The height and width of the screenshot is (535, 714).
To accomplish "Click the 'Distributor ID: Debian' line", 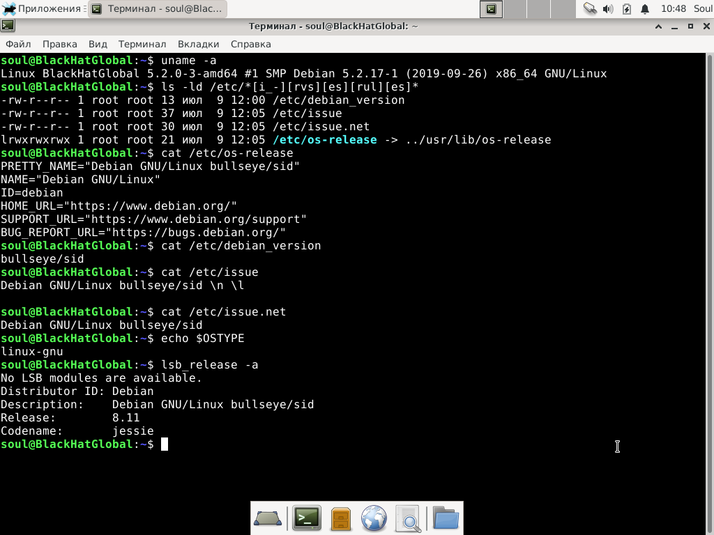I will point(77,391).
